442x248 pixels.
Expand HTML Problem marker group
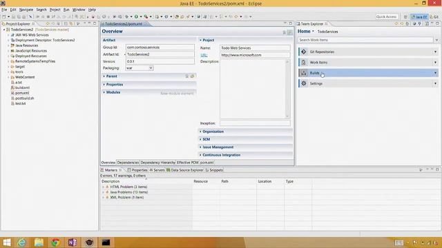tap(103, 187)
